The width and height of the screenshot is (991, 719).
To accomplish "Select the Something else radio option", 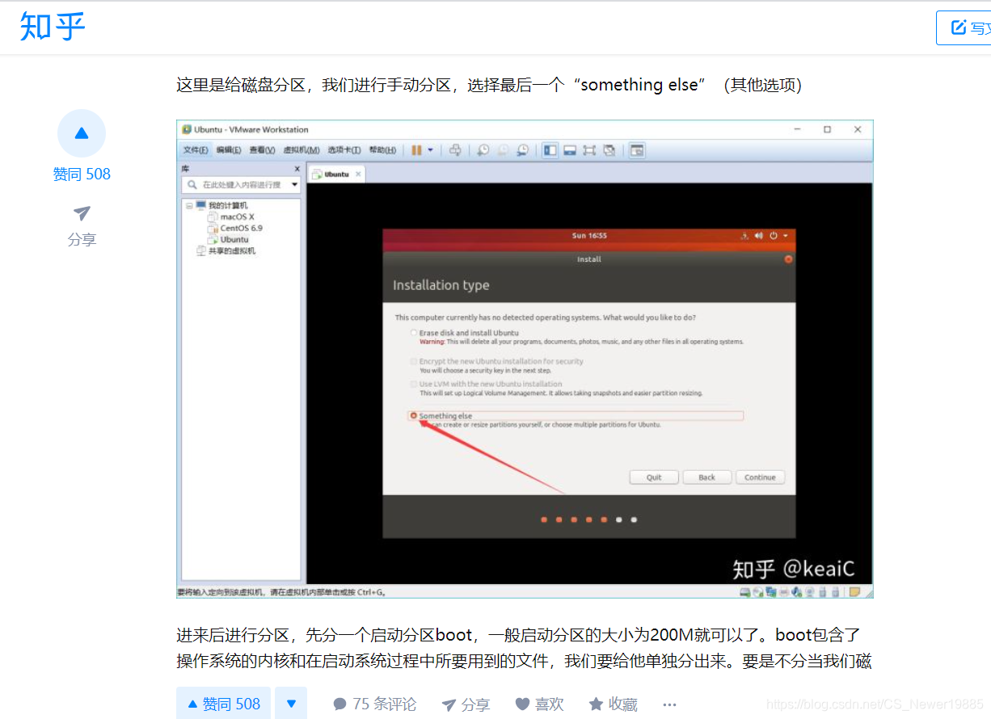I will 414,416.
